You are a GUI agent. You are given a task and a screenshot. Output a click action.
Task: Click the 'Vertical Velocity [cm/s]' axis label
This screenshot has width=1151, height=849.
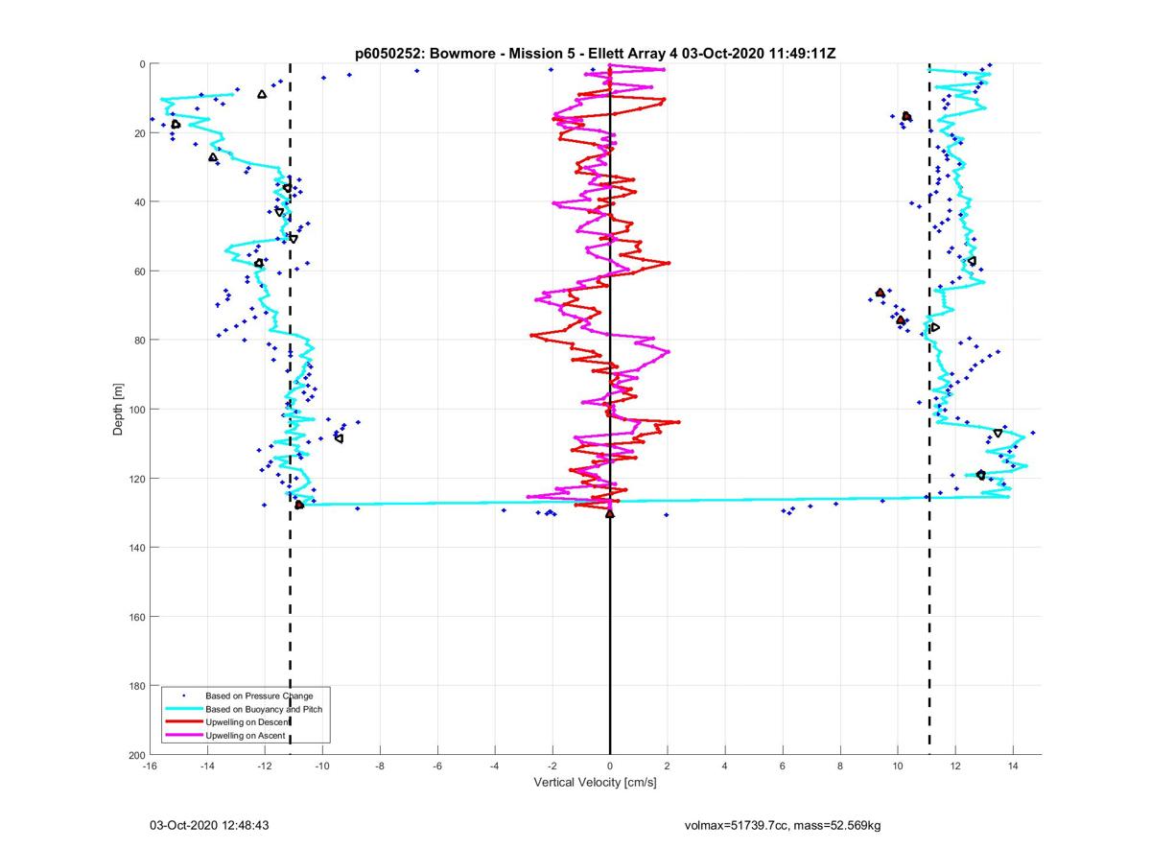tap(595, 783)
